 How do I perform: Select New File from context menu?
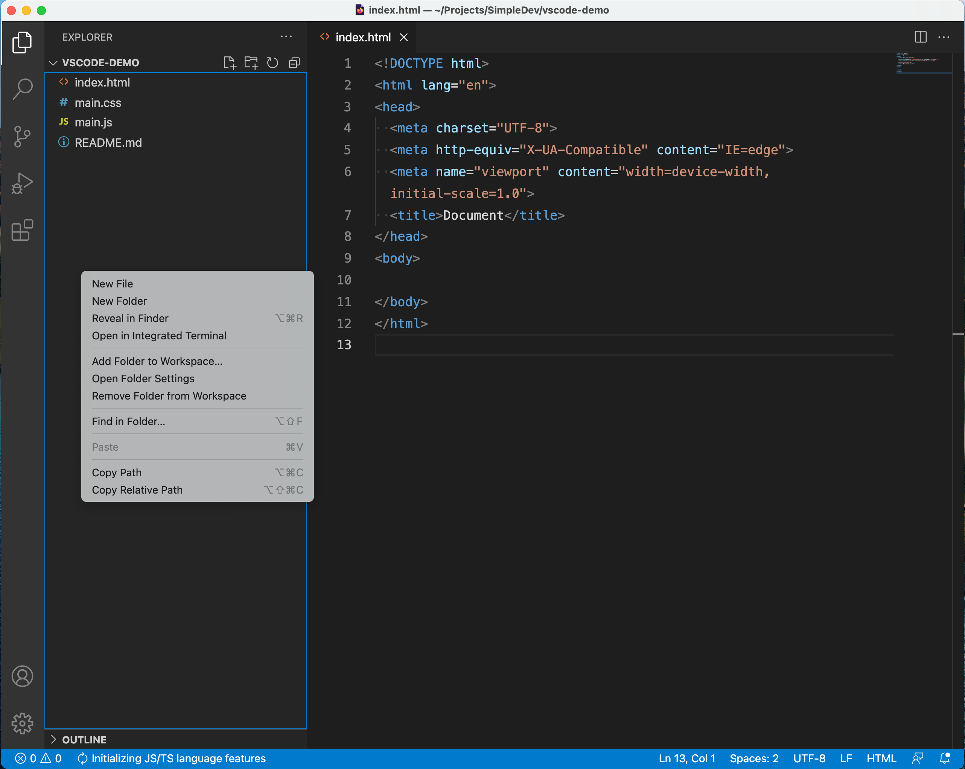pos(112,283)
